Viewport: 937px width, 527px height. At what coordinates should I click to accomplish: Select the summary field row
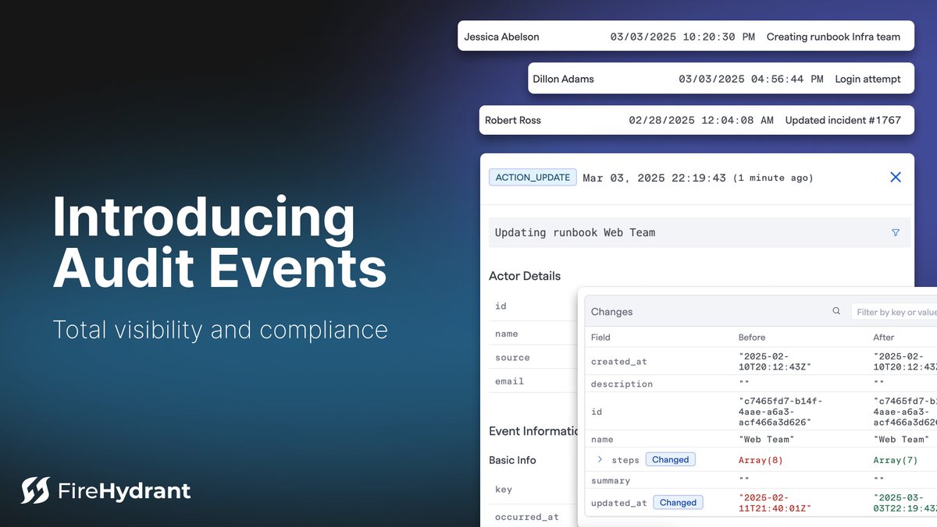tap(761, 480)
